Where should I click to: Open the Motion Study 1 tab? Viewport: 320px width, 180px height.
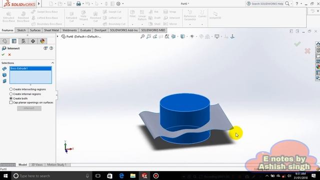[x=56, y=164]
